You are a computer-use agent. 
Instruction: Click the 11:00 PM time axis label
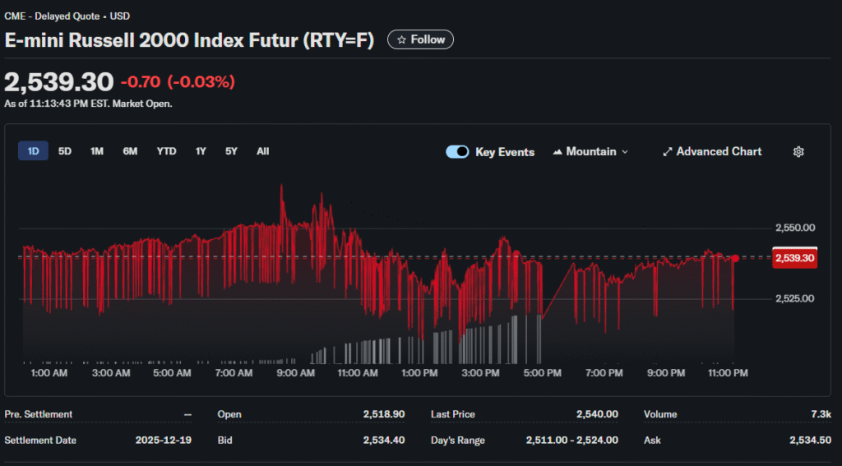[728, 373]
